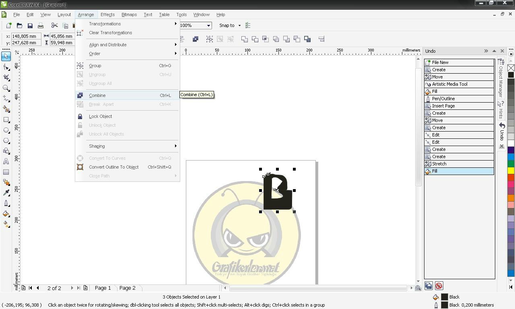Switch to the Page 2 tab

pyautogui.click(x=127, y=288)
